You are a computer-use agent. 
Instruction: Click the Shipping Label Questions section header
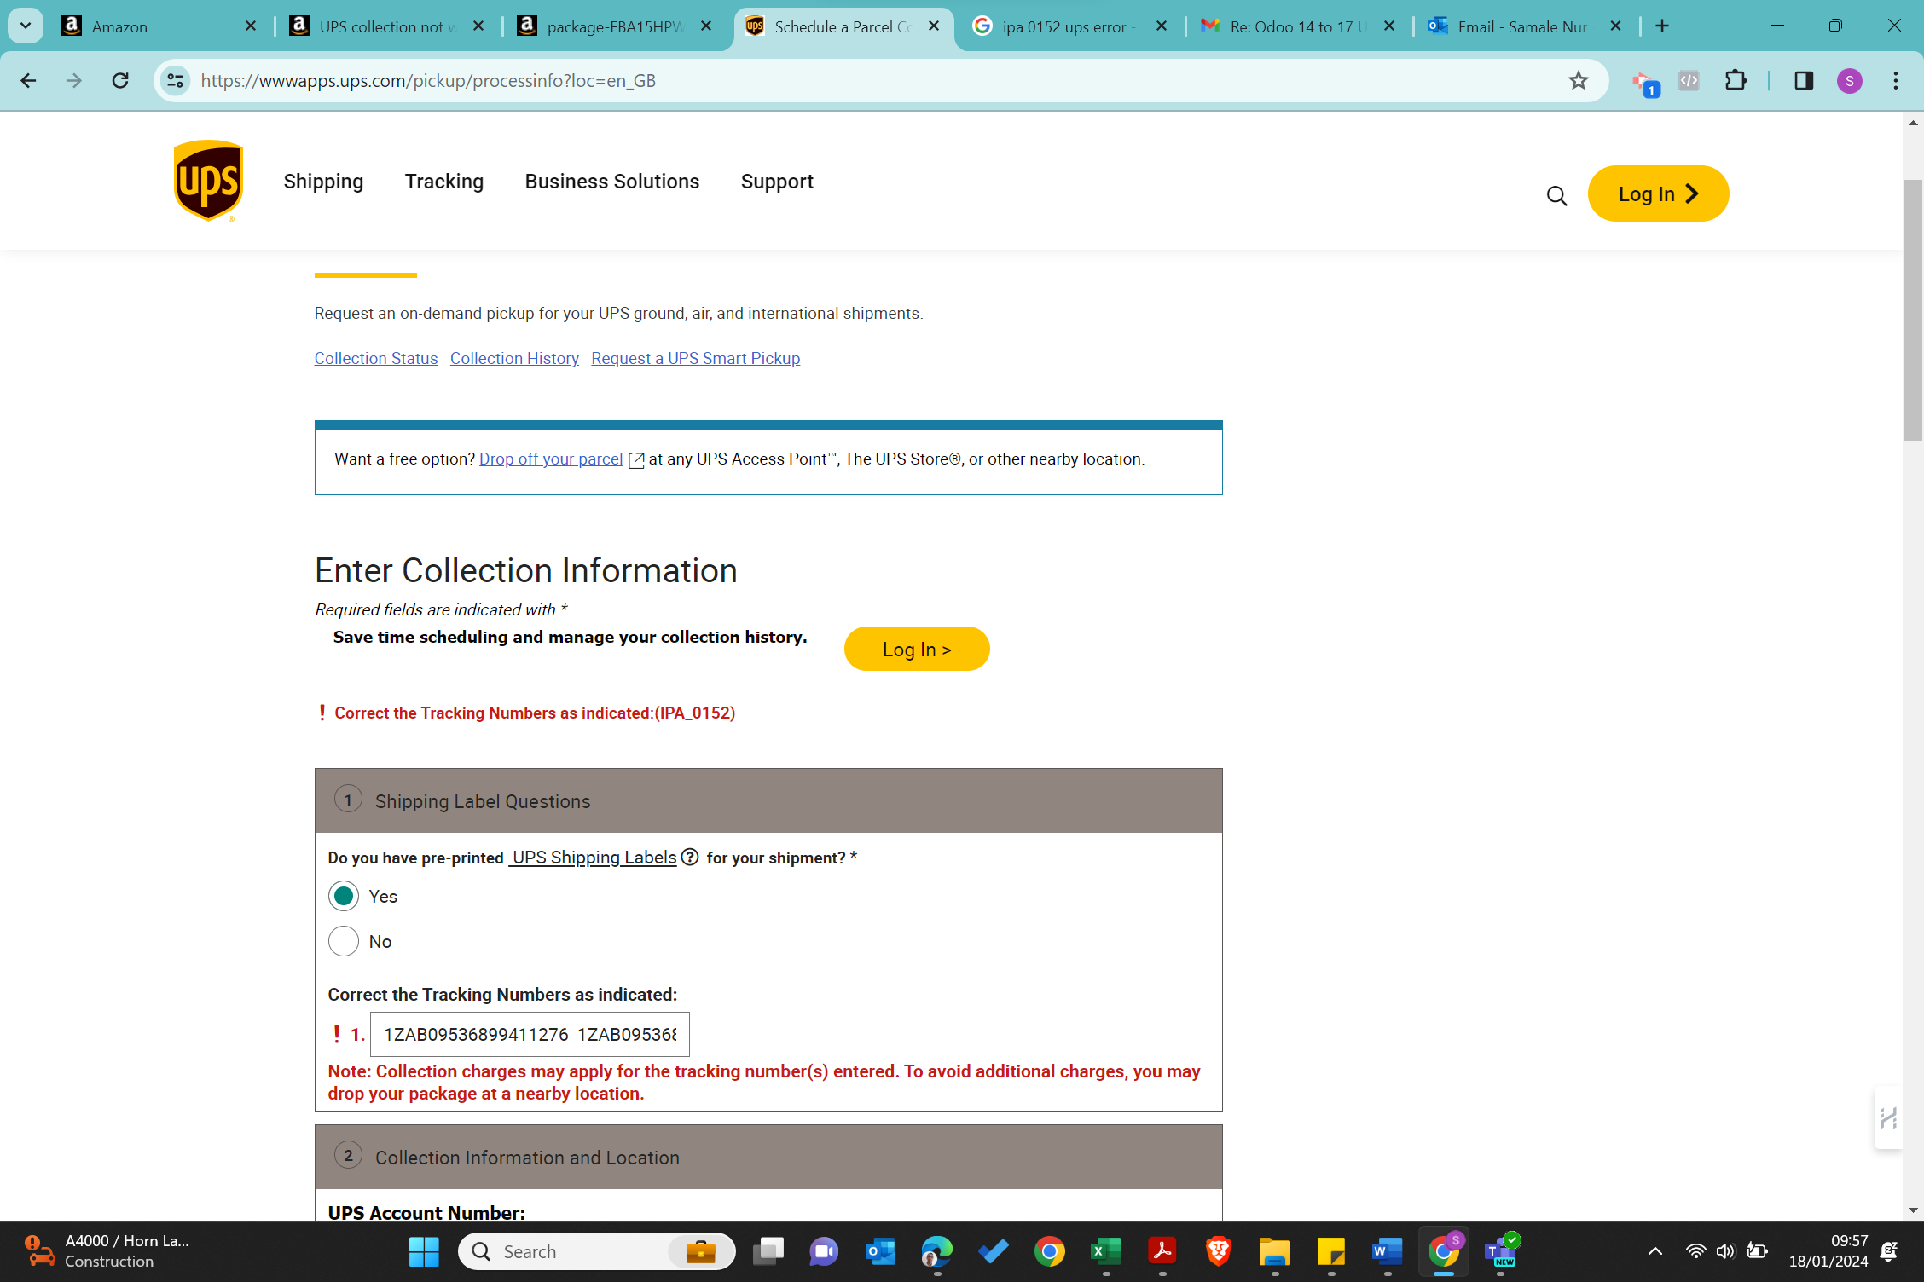pos(768,800)
